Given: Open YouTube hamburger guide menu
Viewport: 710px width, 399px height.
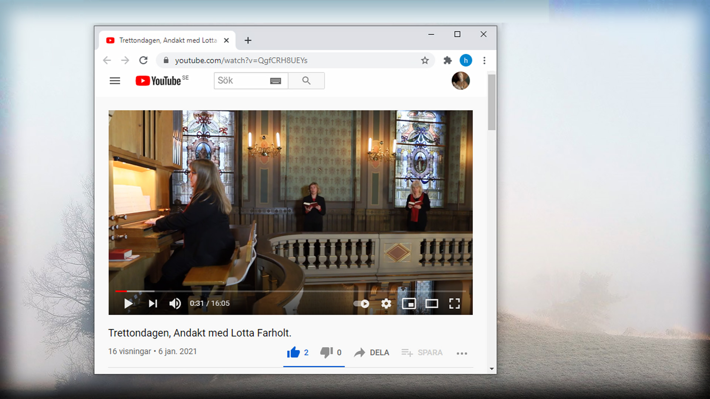Looking at the screenshot, I should [115, 81].
